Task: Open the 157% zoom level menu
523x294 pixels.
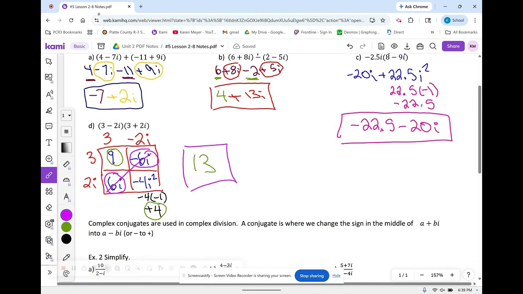Action: [437, 275]
